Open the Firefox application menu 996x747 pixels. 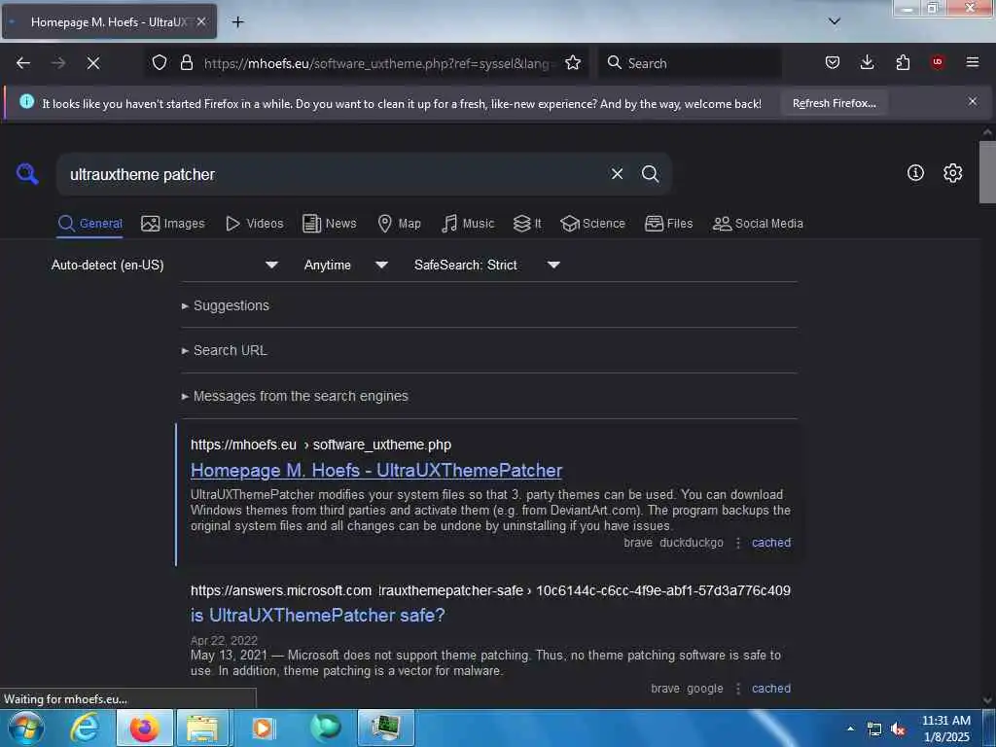pos(973,62)
